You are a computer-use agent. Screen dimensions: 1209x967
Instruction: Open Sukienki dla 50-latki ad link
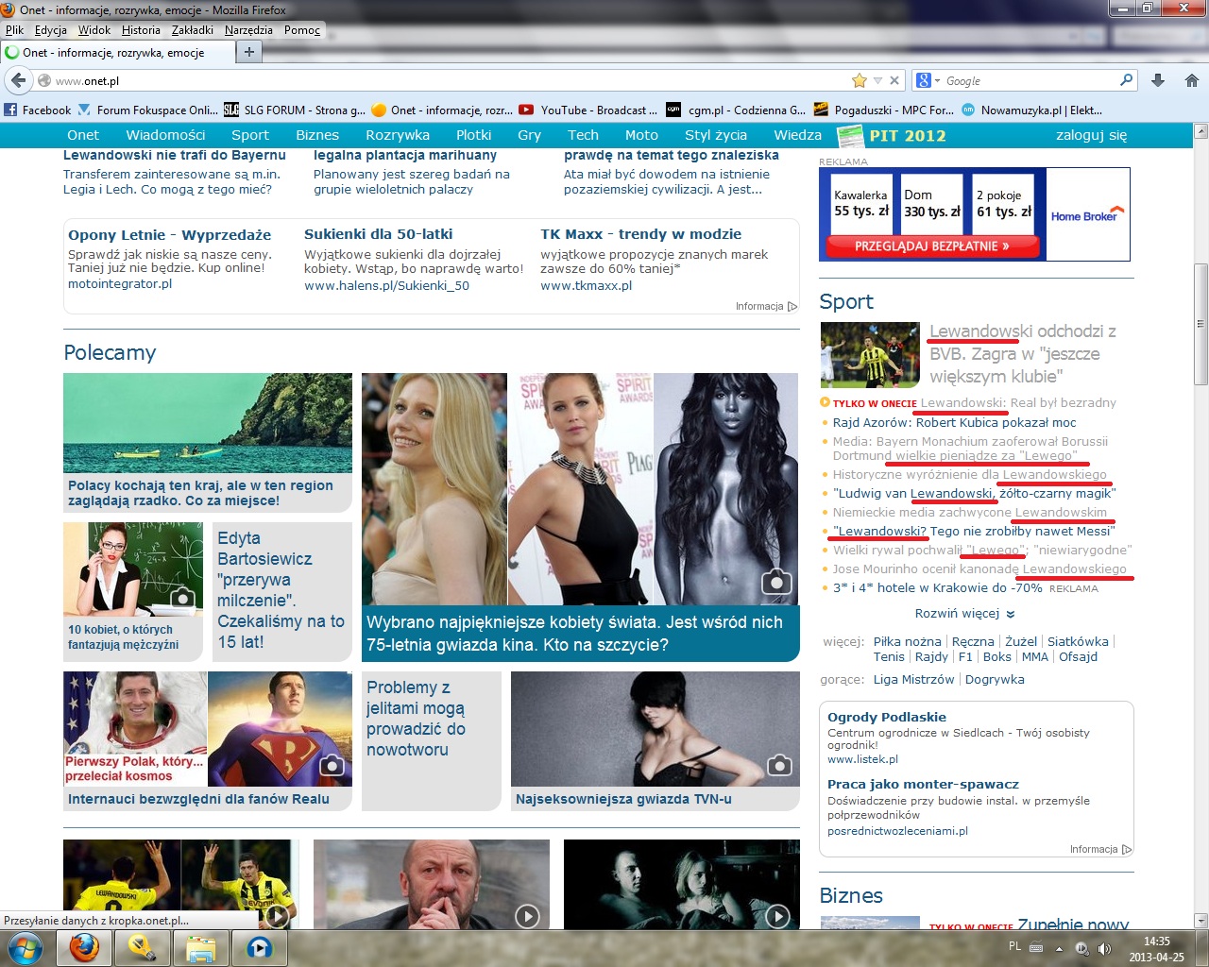(378, 234)
